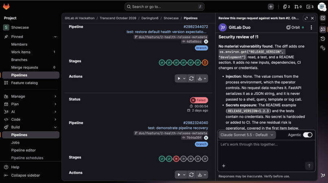
Task: Expand the GitLab Duo chat panel
Action: [x=306, y=18]
